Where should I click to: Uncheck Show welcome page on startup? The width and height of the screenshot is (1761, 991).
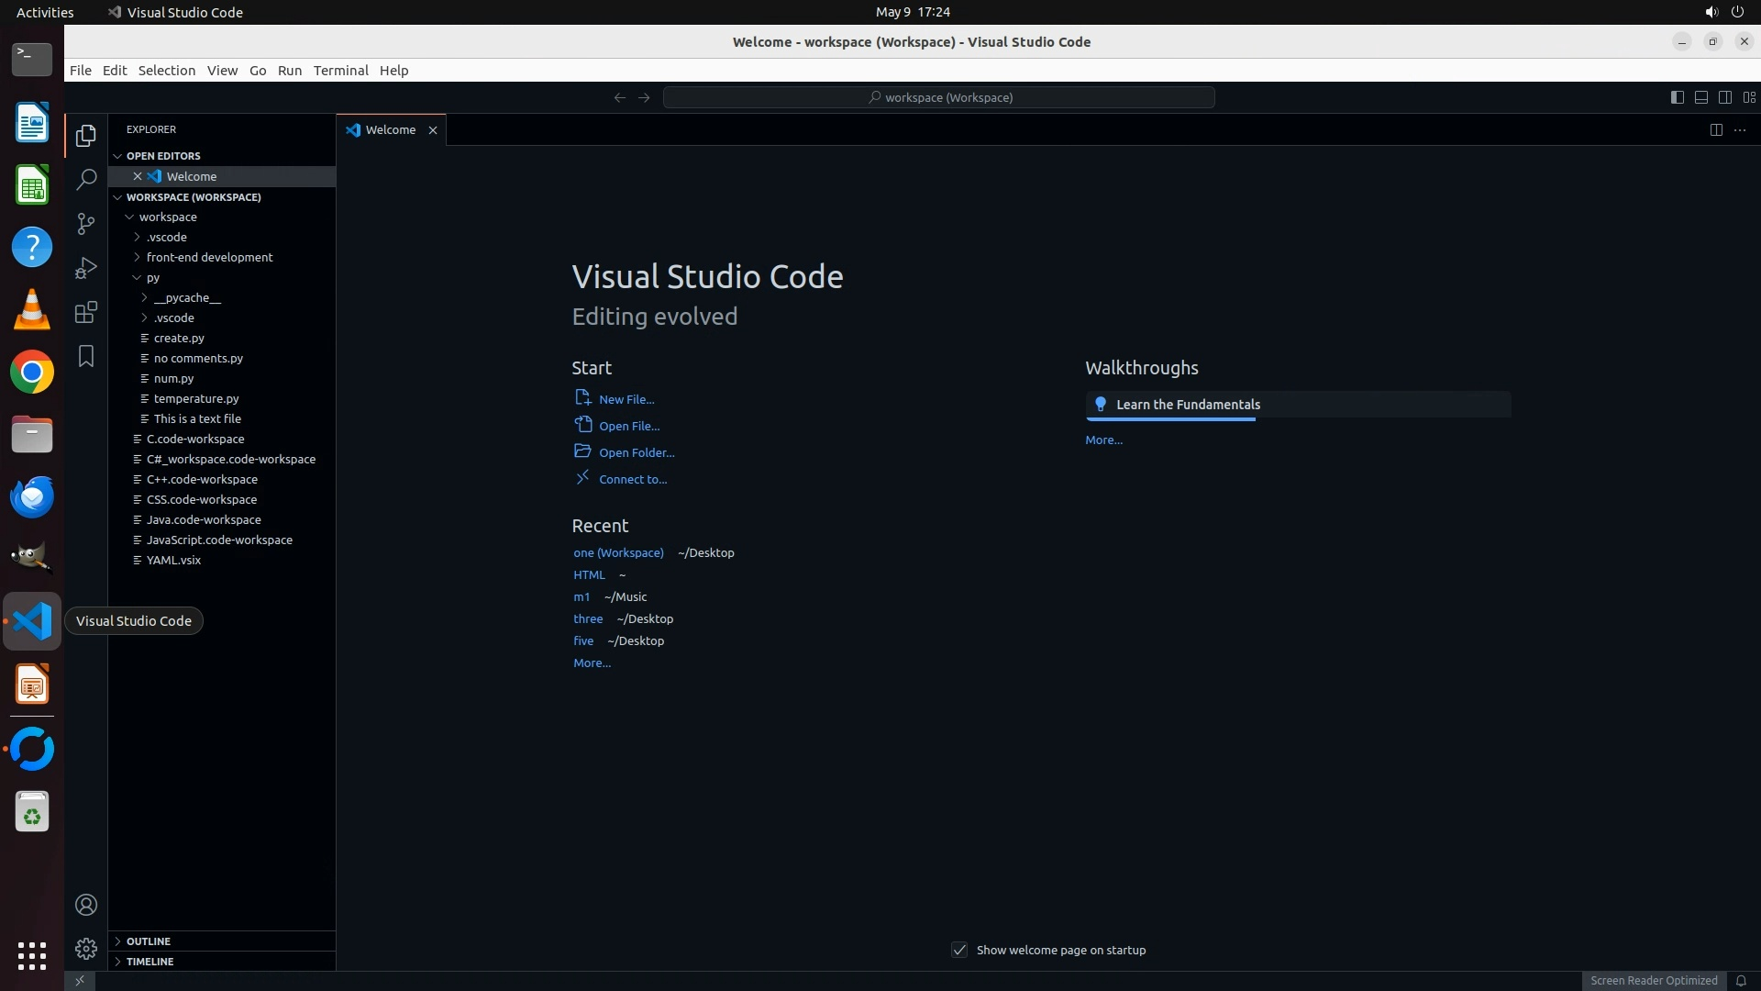tap(959, 950)
